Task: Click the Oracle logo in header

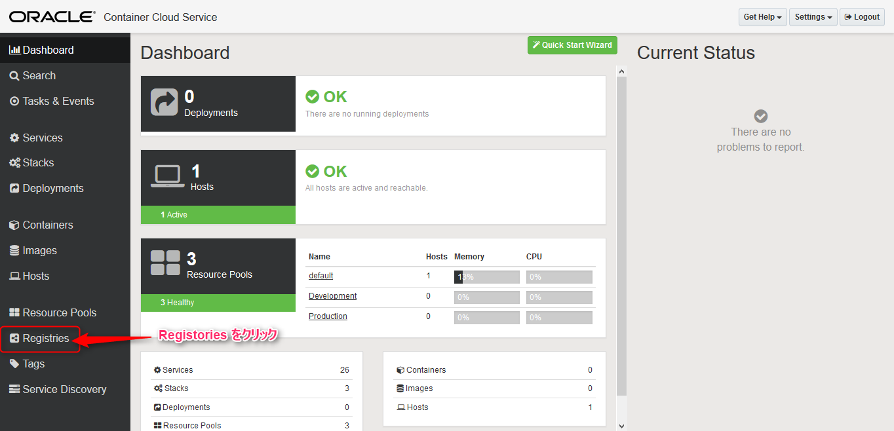Action: click(x=52, y=17)
